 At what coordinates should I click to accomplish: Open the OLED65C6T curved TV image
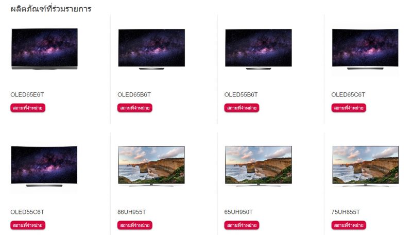365,49
